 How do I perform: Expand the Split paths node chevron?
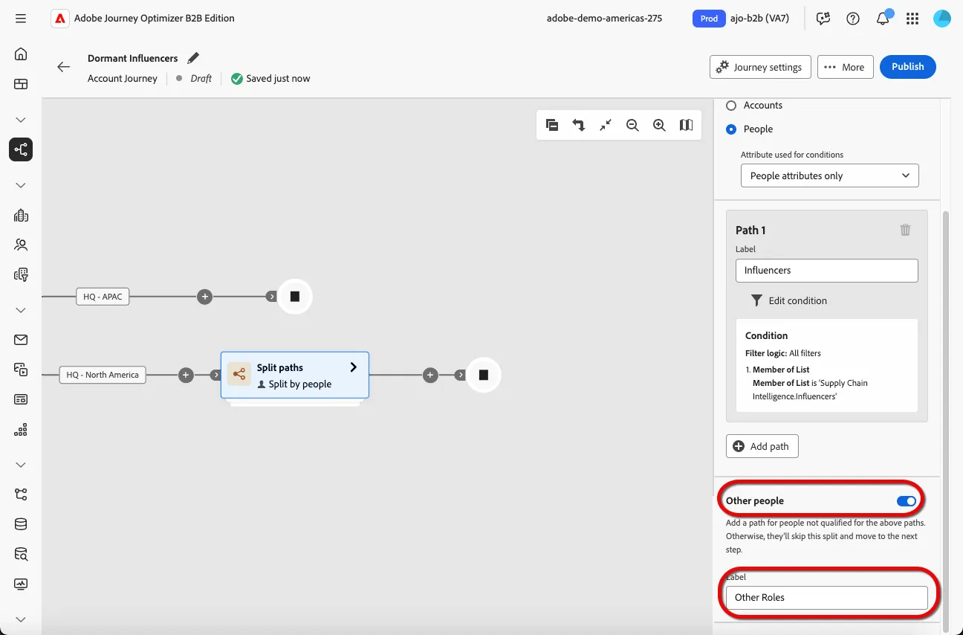(x=354, y=367)
